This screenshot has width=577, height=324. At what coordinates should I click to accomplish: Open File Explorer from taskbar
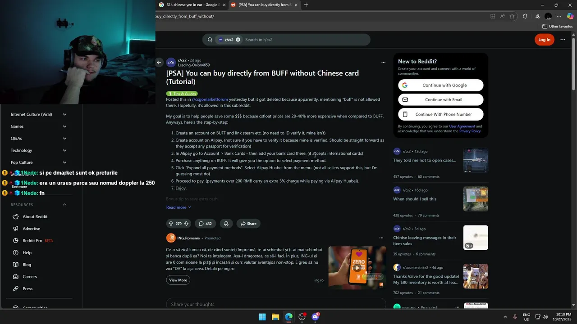275,317
